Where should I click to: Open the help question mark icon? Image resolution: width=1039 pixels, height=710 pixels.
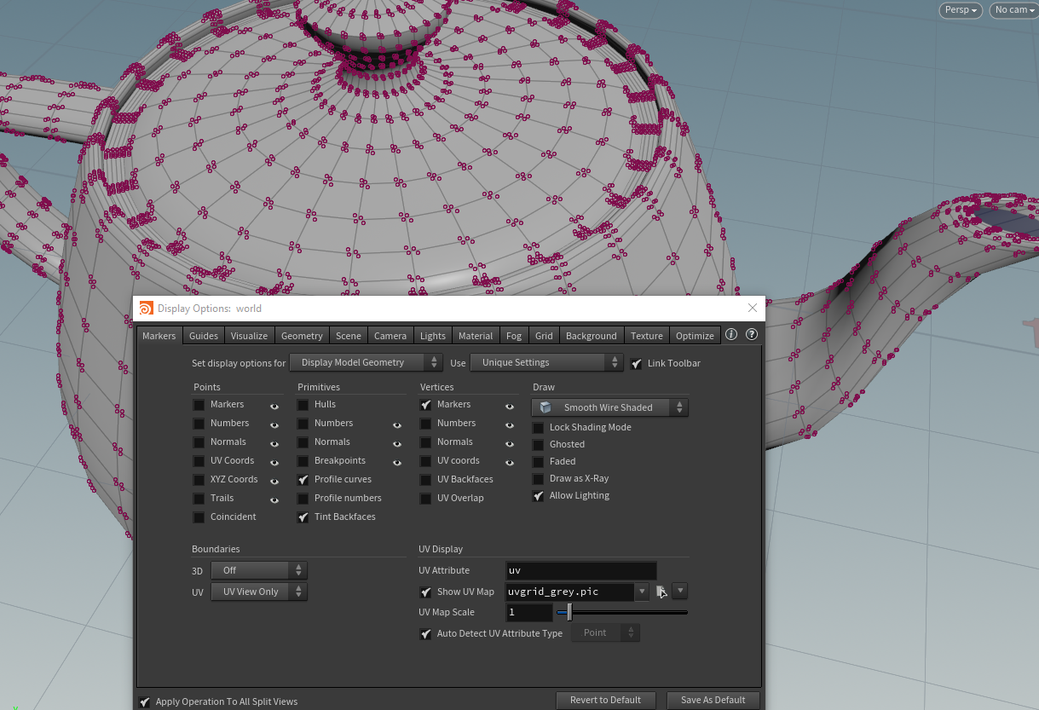pyautogui.click(x=752, y=335)
